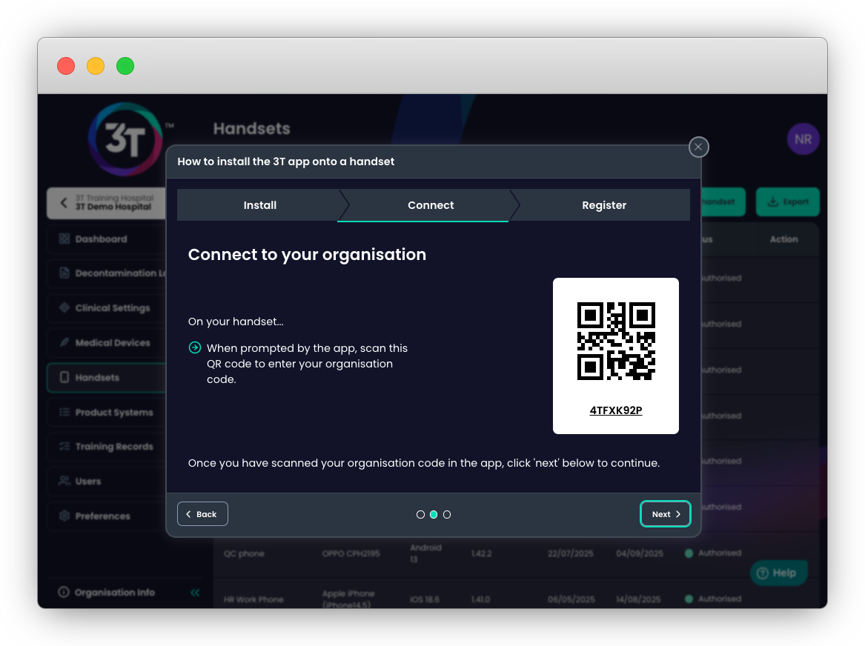Viewport: 865px width, 646px height.
Task: Click the Product Systems list icon
Action: tap(64, 412)
